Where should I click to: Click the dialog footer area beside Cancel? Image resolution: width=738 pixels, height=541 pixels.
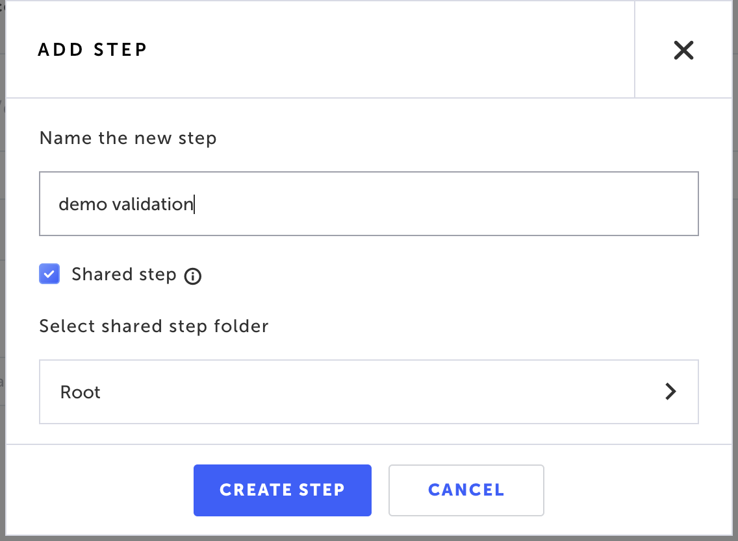pos(635,490)
